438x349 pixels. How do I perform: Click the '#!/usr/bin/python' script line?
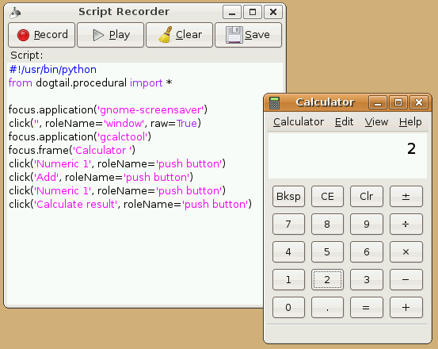pyautogui.click(x=52, y=70)
